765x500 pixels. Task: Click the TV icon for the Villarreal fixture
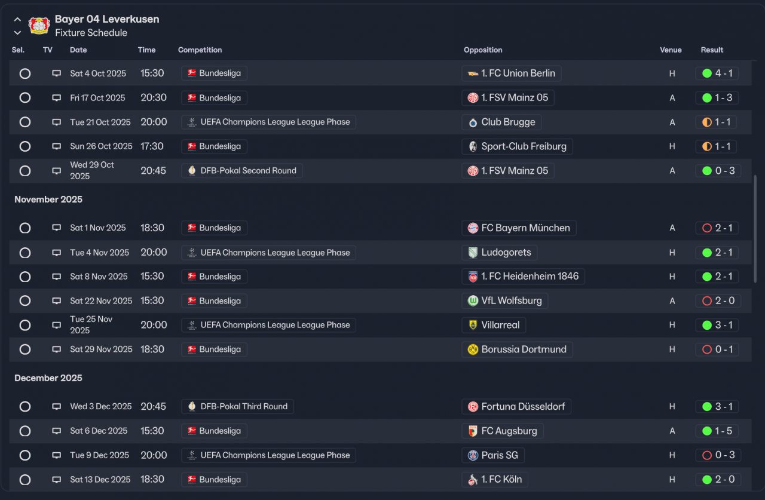56,325
